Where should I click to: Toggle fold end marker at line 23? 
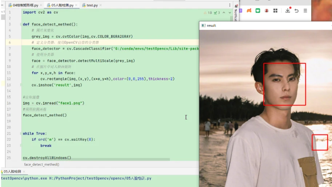tap(21, 146)
